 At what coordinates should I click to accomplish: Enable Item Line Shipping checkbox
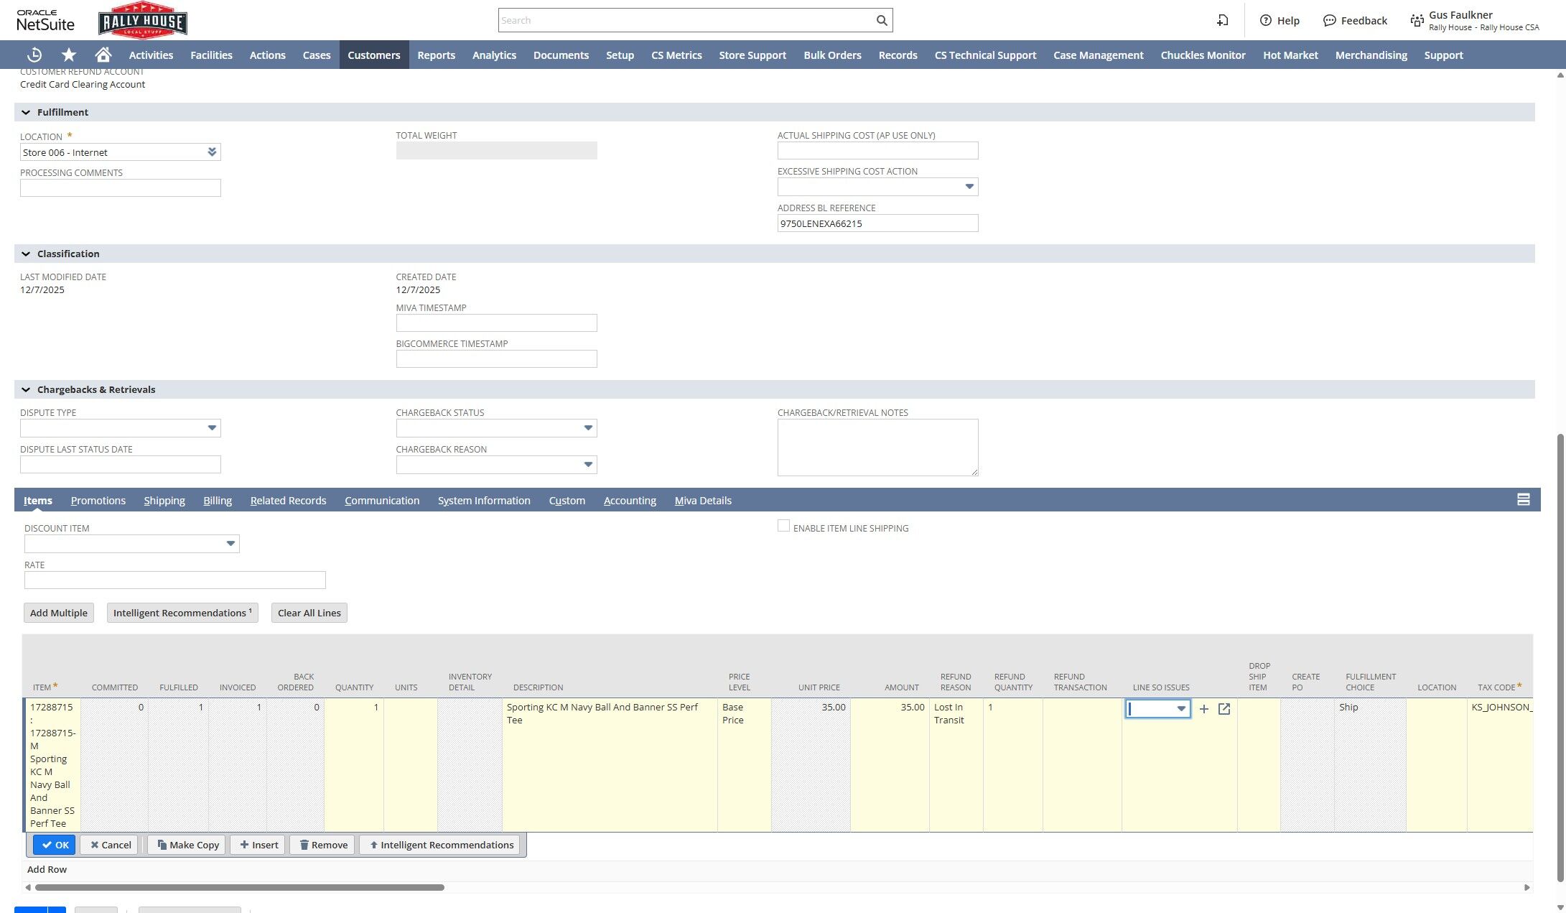783,527
